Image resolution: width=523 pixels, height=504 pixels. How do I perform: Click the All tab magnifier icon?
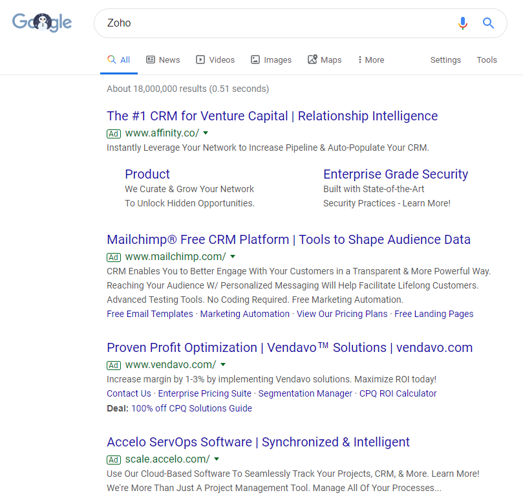coord(111,59)
